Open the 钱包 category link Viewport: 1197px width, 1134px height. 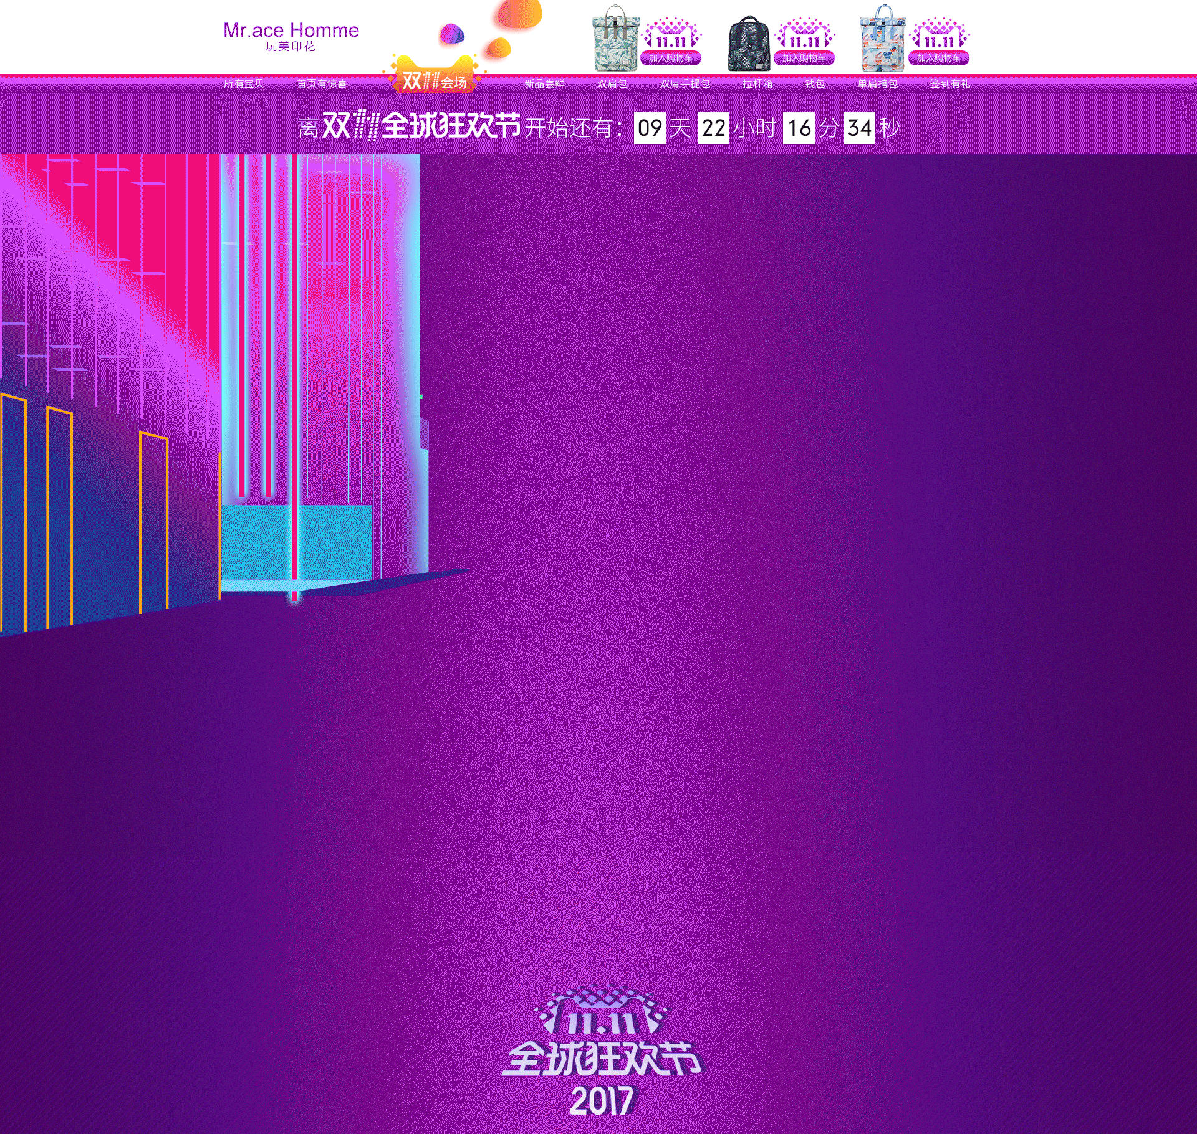[x=815, y=83]
